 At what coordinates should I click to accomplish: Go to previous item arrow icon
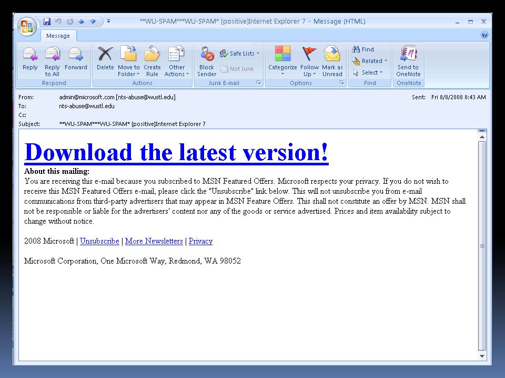(x=81, y=22)
